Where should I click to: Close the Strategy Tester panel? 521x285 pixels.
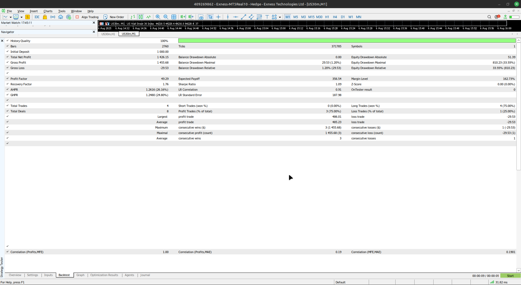point(2,41)
